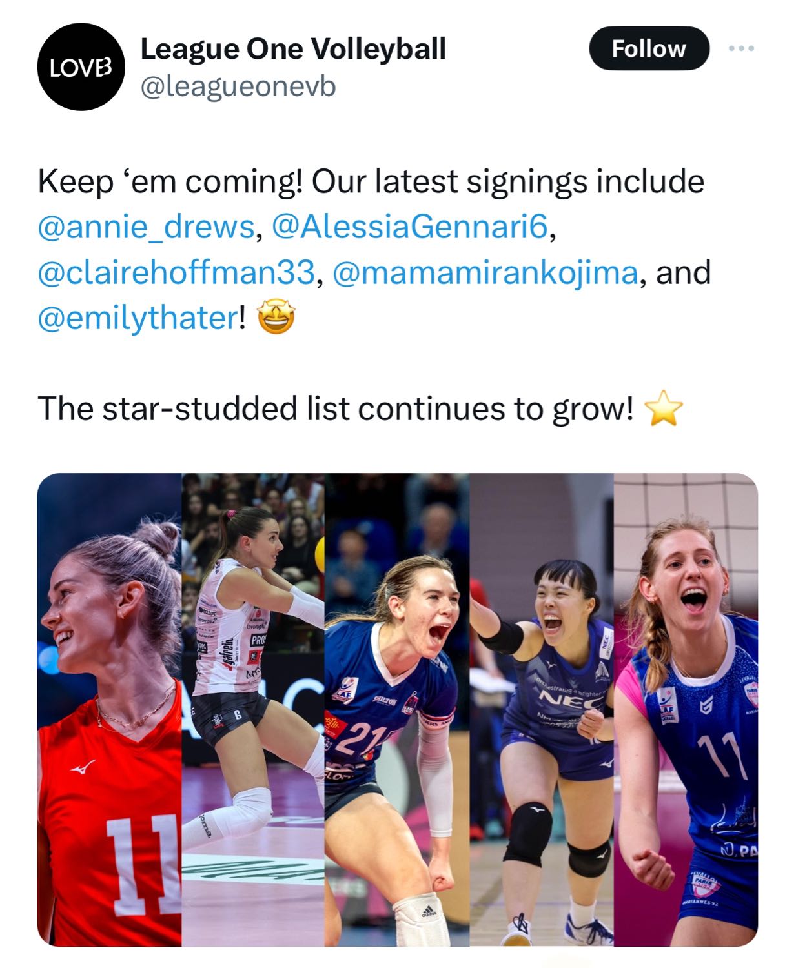View photo of player in navy number 21 jersey
The width and height of the screenshot is (796, 968).
(397, 710)
